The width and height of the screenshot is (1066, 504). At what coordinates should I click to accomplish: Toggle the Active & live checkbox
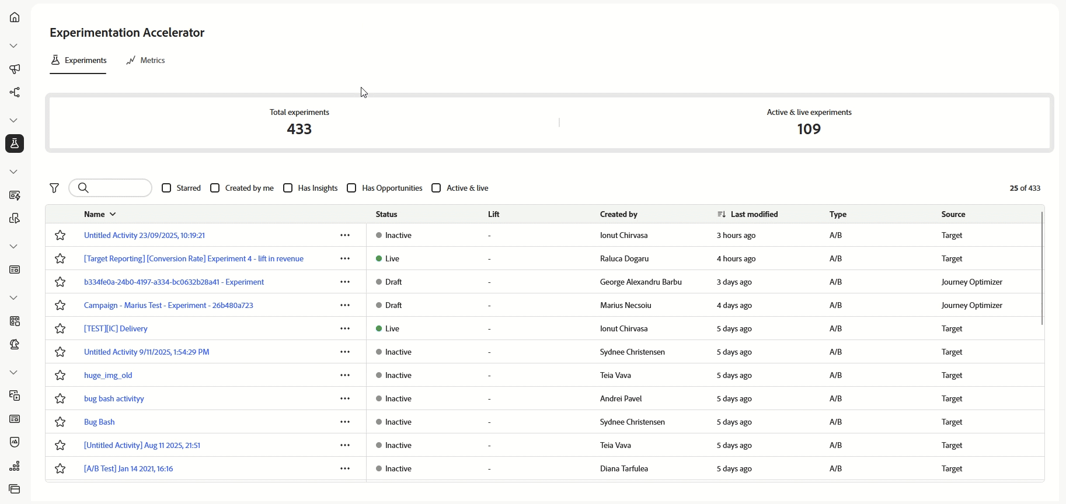click(x=436, y=188)
